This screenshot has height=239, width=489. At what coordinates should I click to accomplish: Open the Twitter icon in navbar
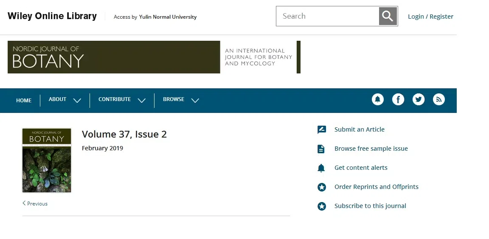pyautogui.click(x=418, y=99)
